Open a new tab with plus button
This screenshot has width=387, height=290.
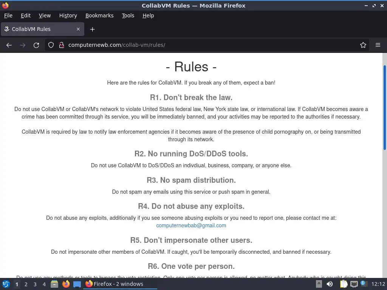(x=92, y=29)
